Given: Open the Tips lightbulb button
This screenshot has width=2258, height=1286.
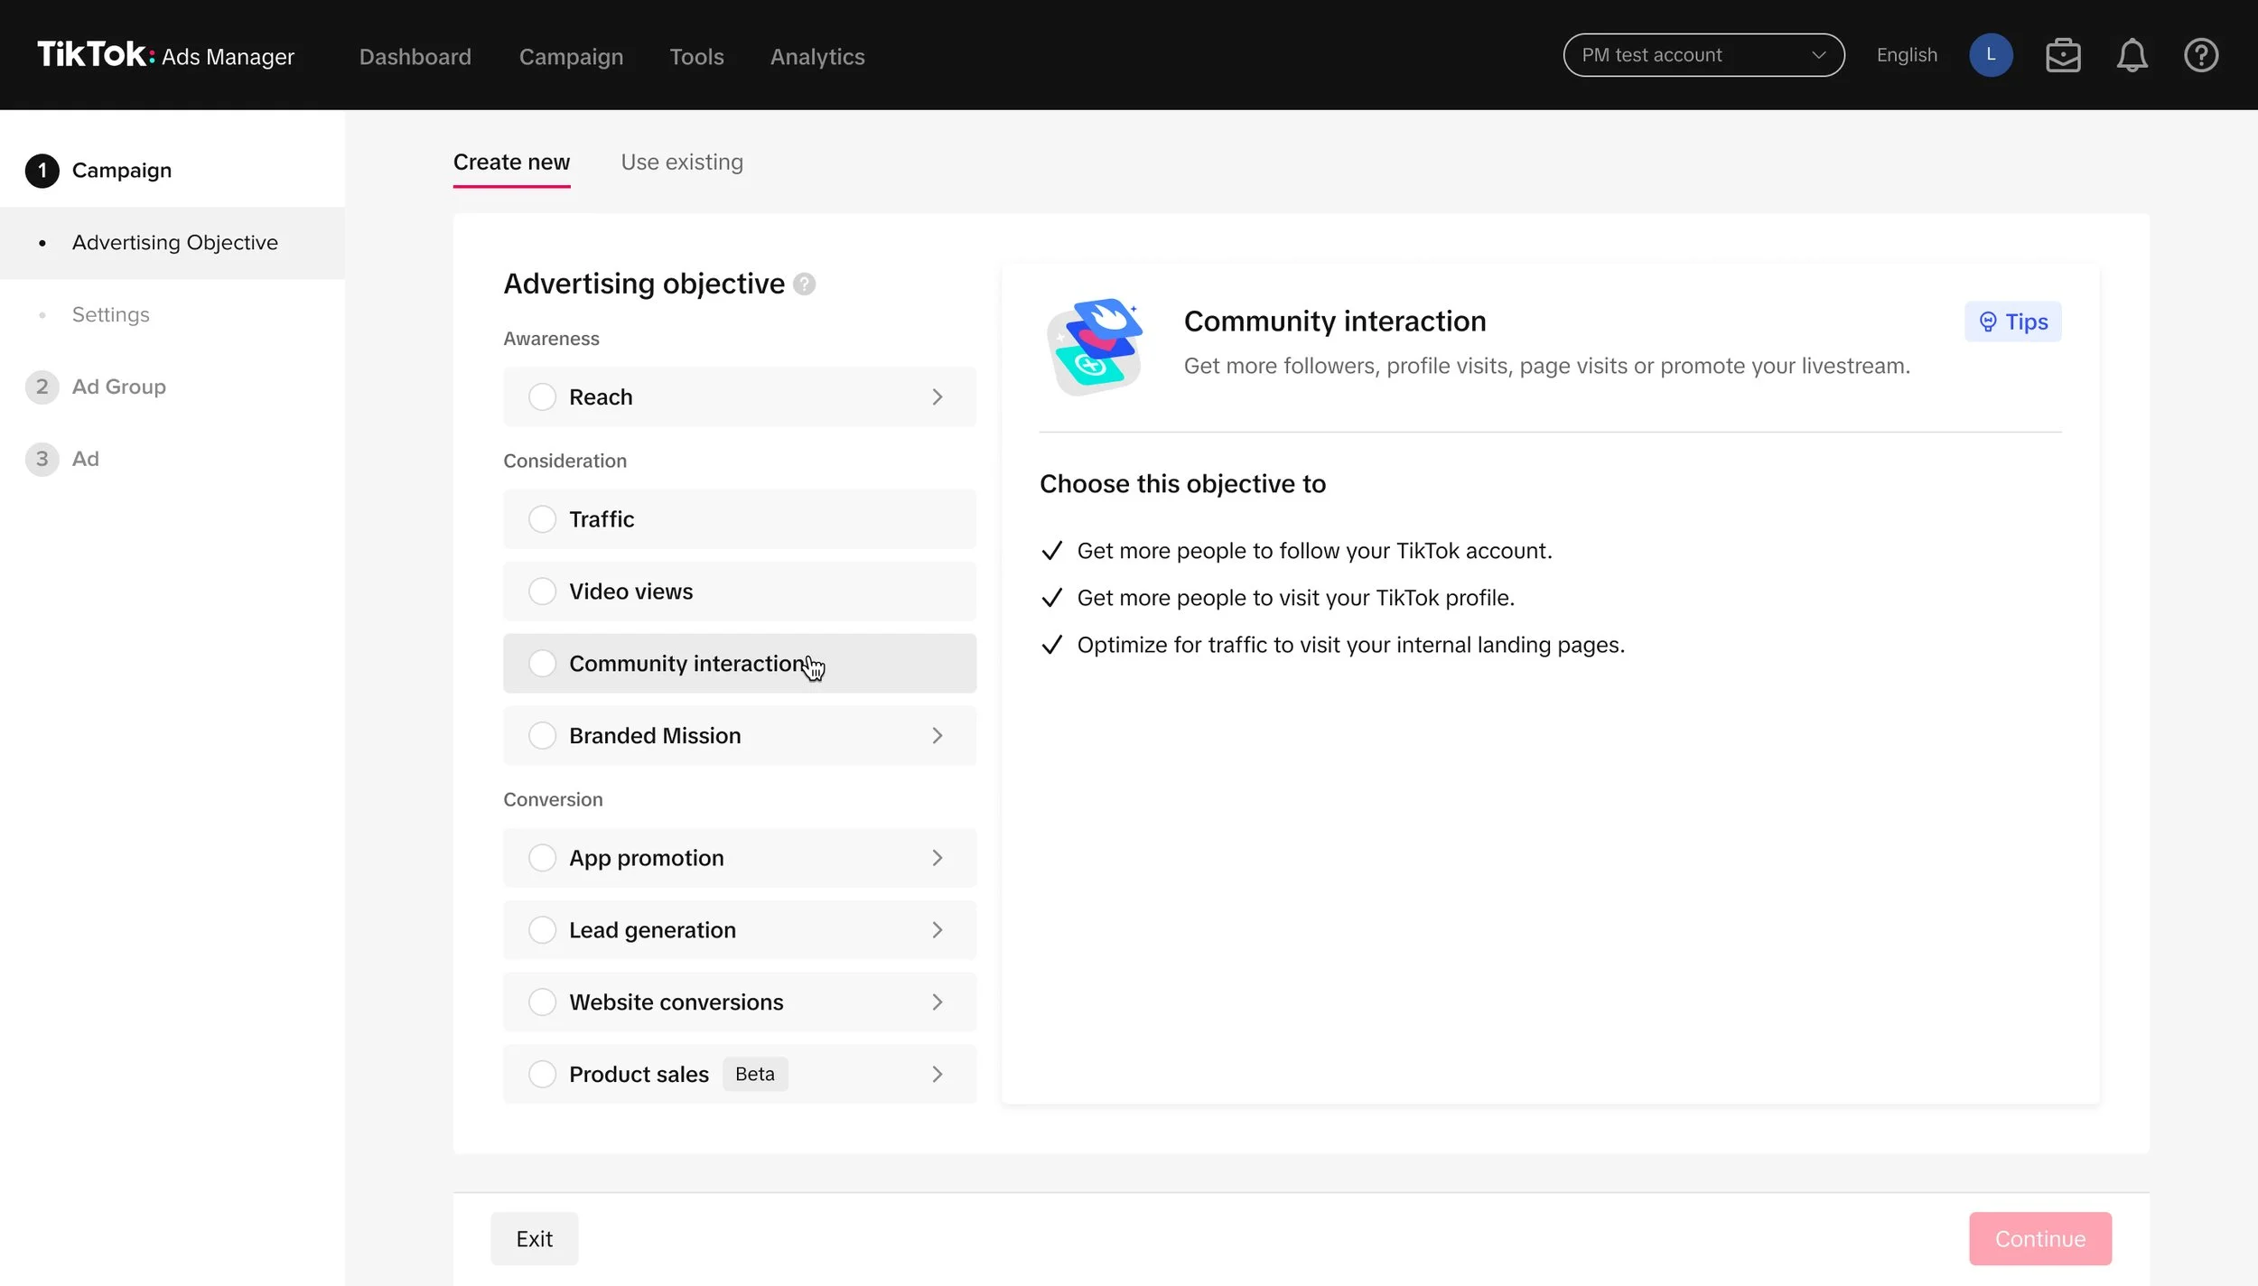Looking at the screenshot, I should (x=2012, y=321).
